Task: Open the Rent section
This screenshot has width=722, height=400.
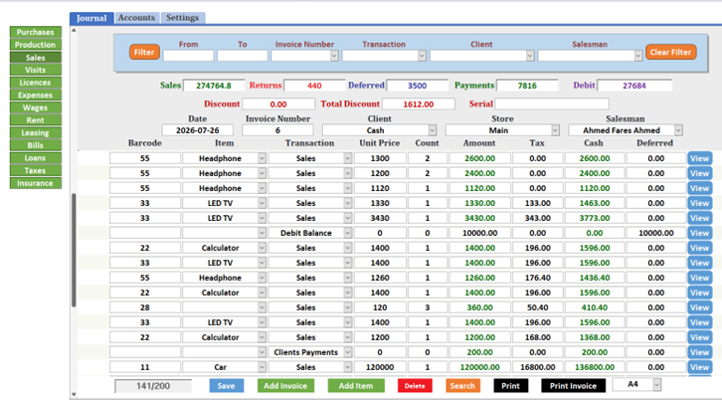Action: pos(36,120)
